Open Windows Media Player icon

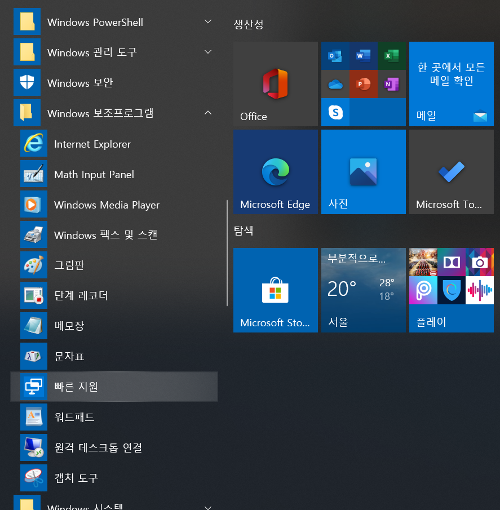(33, 204)
